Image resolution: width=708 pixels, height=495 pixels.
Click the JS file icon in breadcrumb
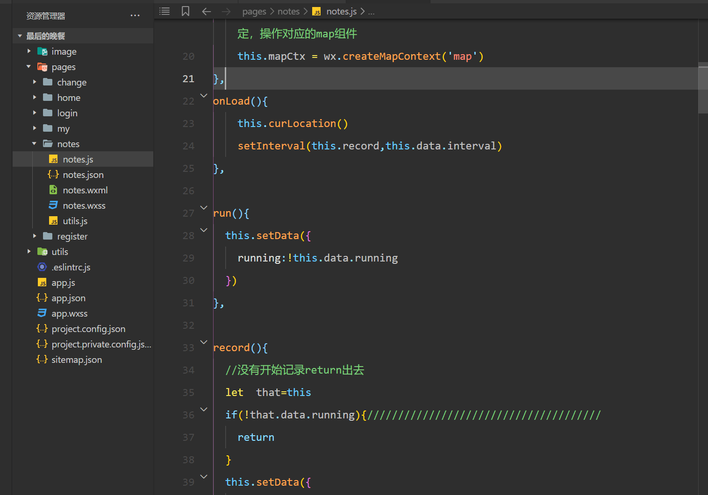[x=317, y=12]
